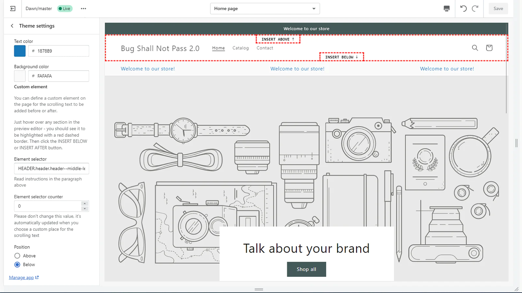522x293 pixels.
Task: Edit the Text color hex field
Action: 59,51
